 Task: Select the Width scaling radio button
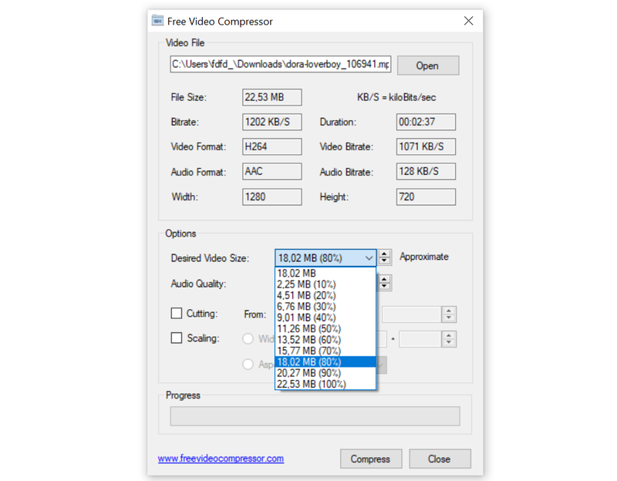click(248, 338)
